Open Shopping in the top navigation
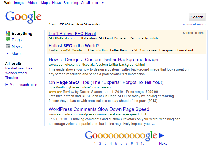The image size is (209, 150). (x=71, y=3)
